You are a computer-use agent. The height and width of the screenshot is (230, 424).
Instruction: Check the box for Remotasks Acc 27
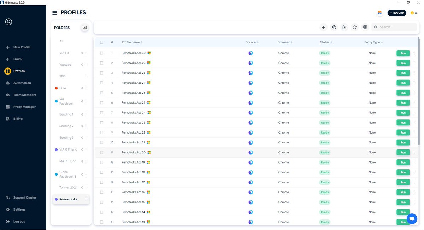click(x=102, y=83)
